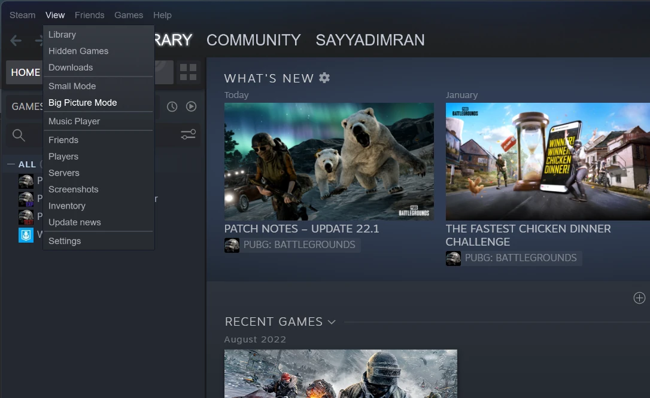This screenshot has height=398, width=650.
Task: Open PATCH NOTES – UPDATE 22.1
Action: (302, 228)
